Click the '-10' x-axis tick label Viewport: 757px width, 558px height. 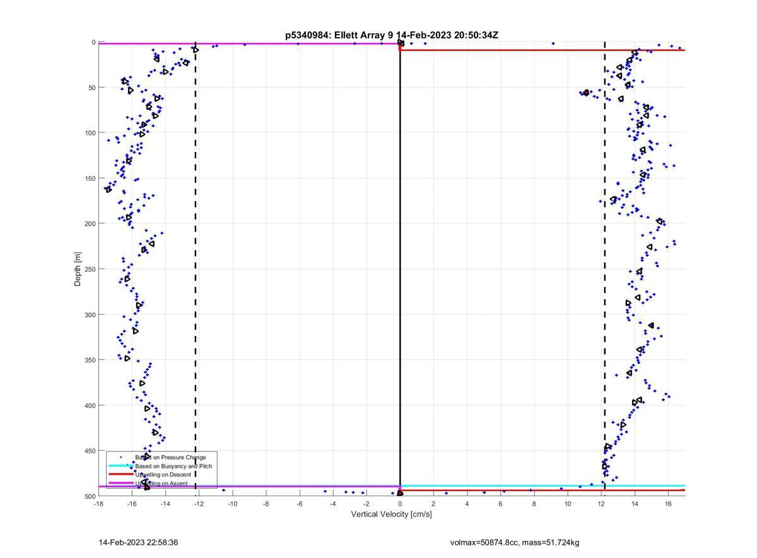pos(232,504)
